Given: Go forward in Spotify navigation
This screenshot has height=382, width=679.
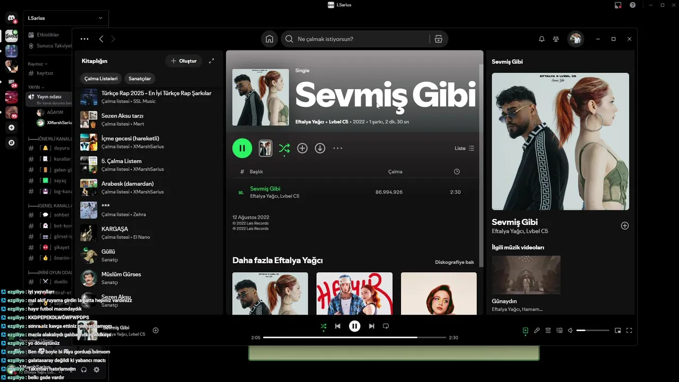Looking at the screenshot, I should click(x=113, y=39).
